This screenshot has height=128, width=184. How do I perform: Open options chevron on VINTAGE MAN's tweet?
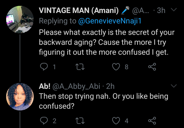click(174, 10)
